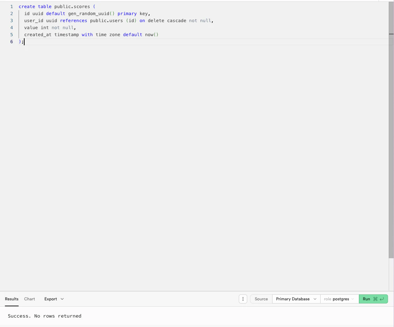The height and width of the screenshot is (327, 394).
Task: Click the return arrow icon in Run
Action: point(382,299)
